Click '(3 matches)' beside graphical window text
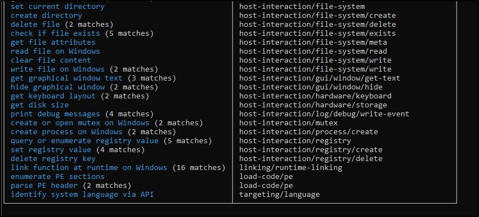The image size is (479, 217). click(151, 78)
